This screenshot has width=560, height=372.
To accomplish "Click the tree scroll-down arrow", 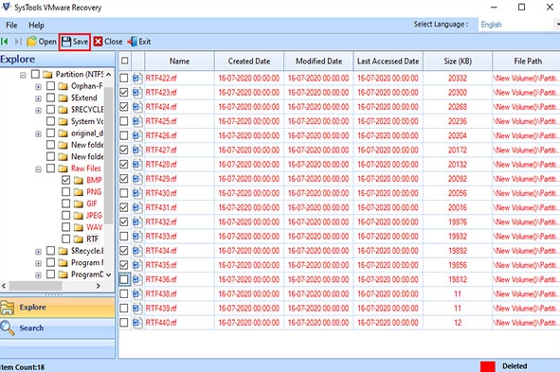I will pos(109,275).
